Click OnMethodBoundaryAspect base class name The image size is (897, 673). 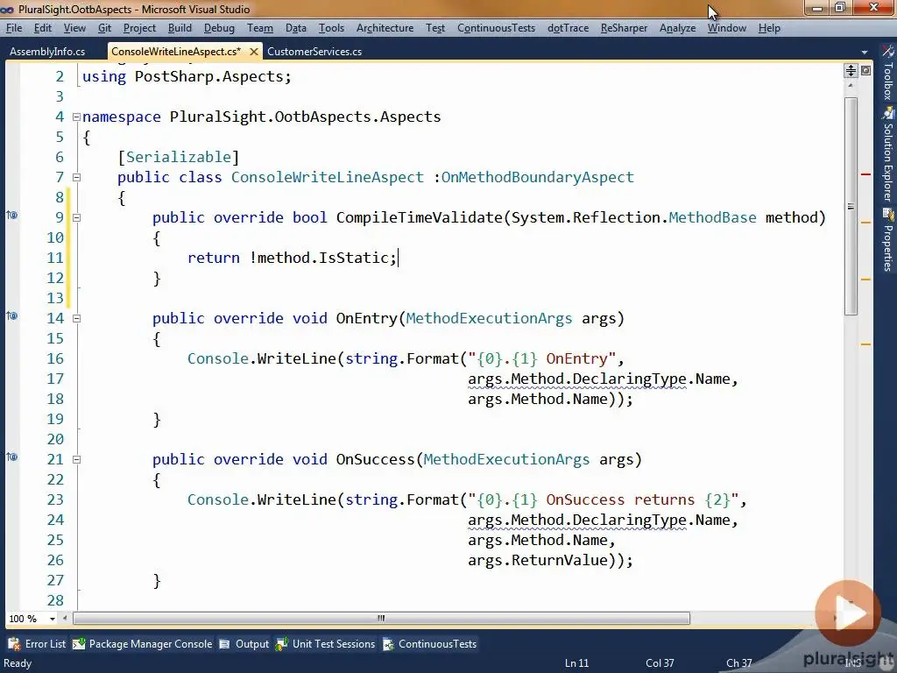pos(537,177)
